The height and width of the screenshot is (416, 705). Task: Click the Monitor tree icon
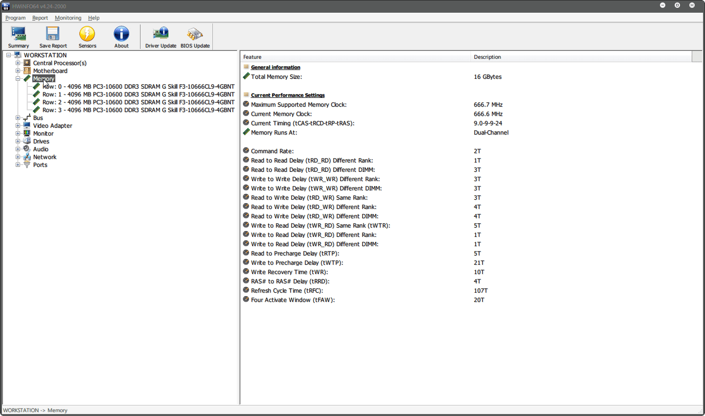(x=27, y=134)
